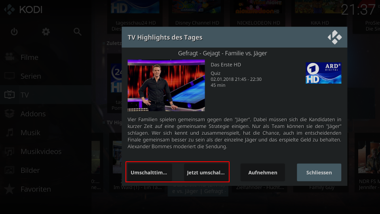Click the Filme camera icon
Image resolution: width=380 pixels, height=214 pixels.
[x=9, y=57]
